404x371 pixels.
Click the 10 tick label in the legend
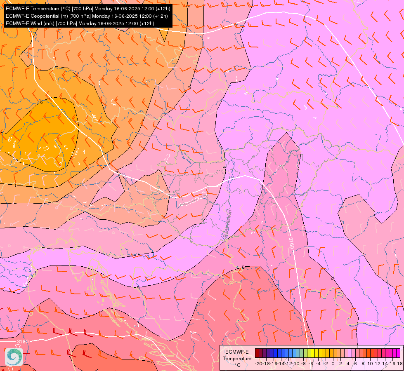coord(370,364)
